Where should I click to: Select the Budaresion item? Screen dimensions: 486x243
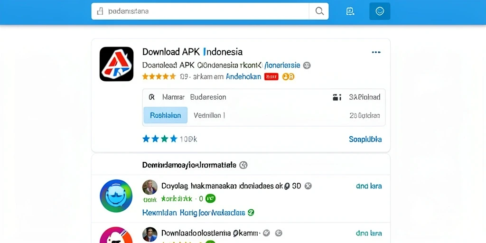click(x=208, y=97)
